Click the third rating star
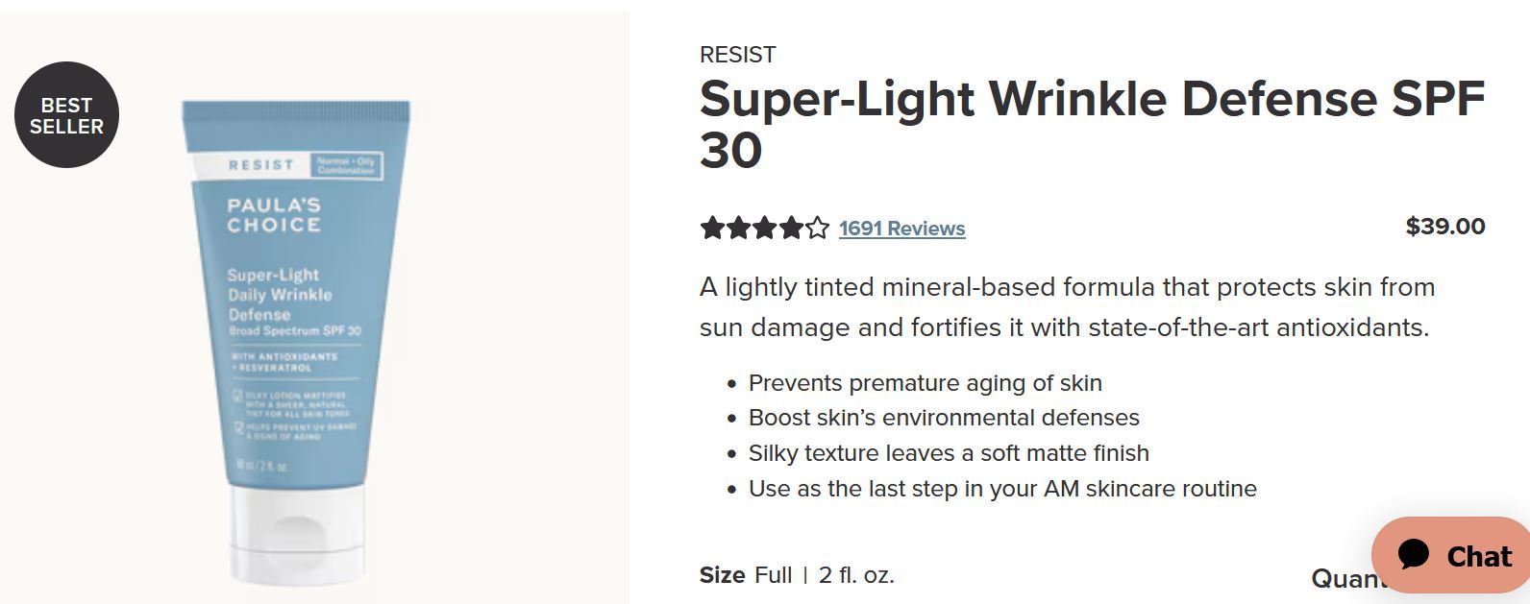1530x604 pixels. (x=764, y=229)
